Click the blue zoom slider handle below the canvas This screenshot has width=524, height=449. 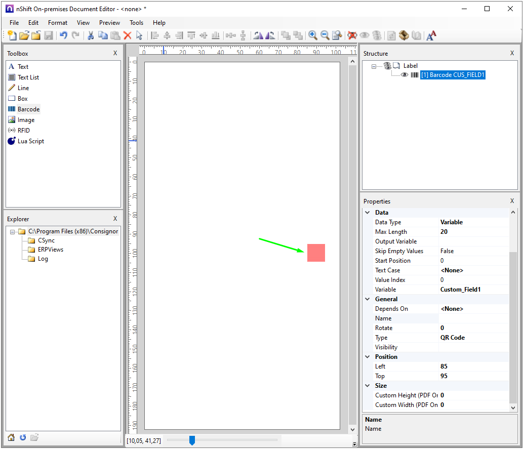pos(192,440)
